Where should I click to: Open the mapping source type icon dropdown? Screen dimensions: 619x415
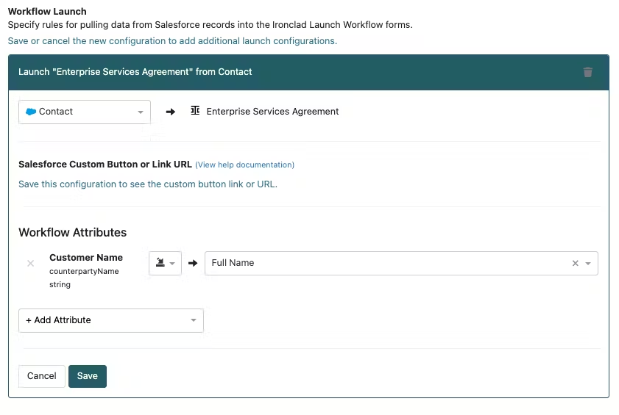click(165, 263)
